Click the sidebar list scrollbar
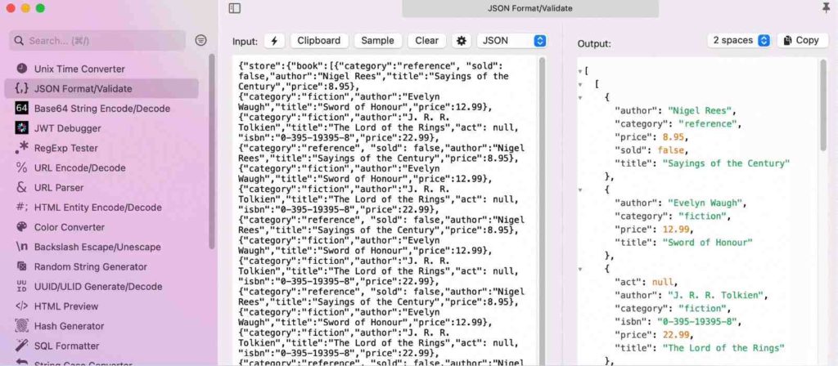This screenshot has height=366, width=838. pos(212,151)
